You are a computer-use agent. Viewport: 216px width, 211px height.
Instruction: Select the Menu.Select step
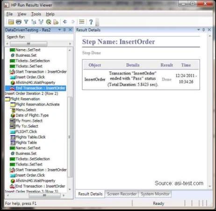tap(23, 110)
